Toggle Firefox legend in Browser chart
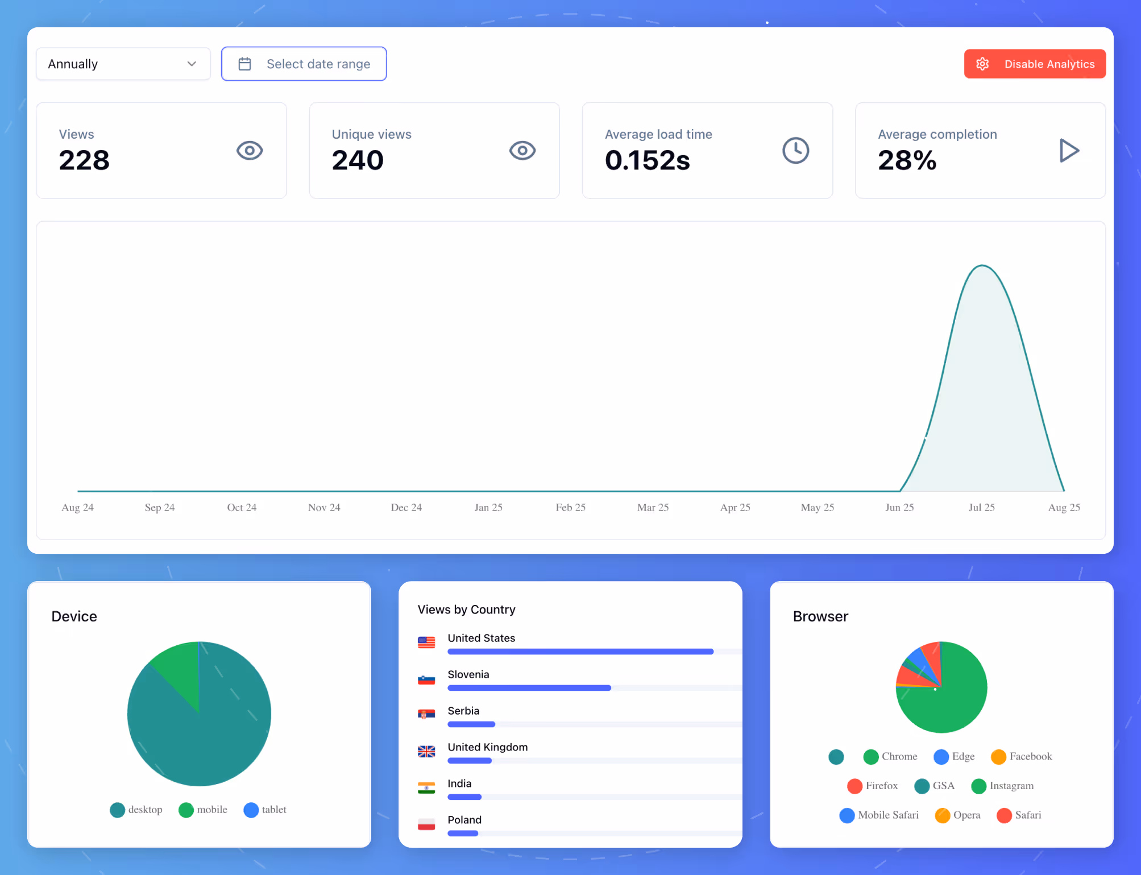Image resolution: width=1141 pixels, height=875 pixels. pos(873,786)
